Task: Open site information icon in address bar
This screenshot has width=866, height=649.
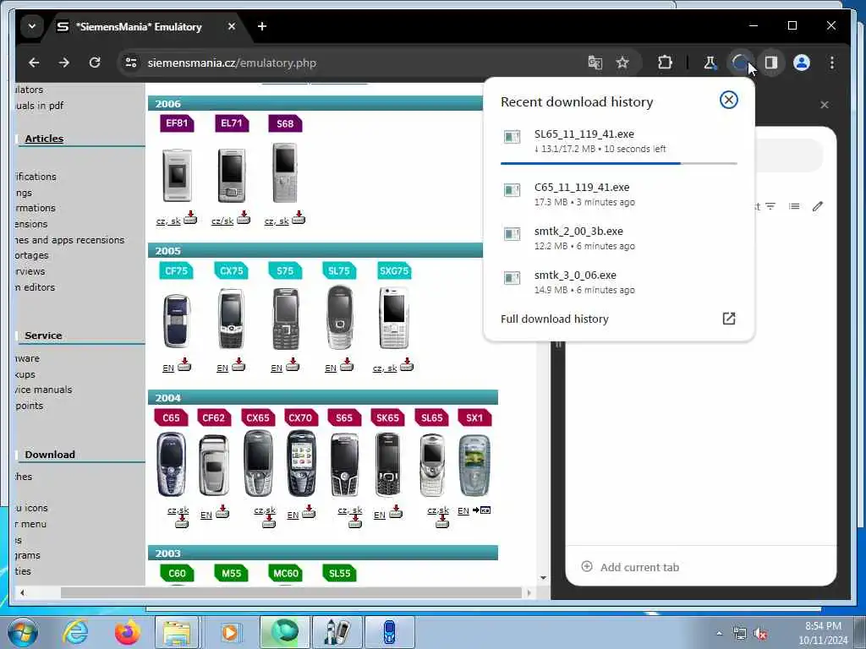Action: [131, 63]
